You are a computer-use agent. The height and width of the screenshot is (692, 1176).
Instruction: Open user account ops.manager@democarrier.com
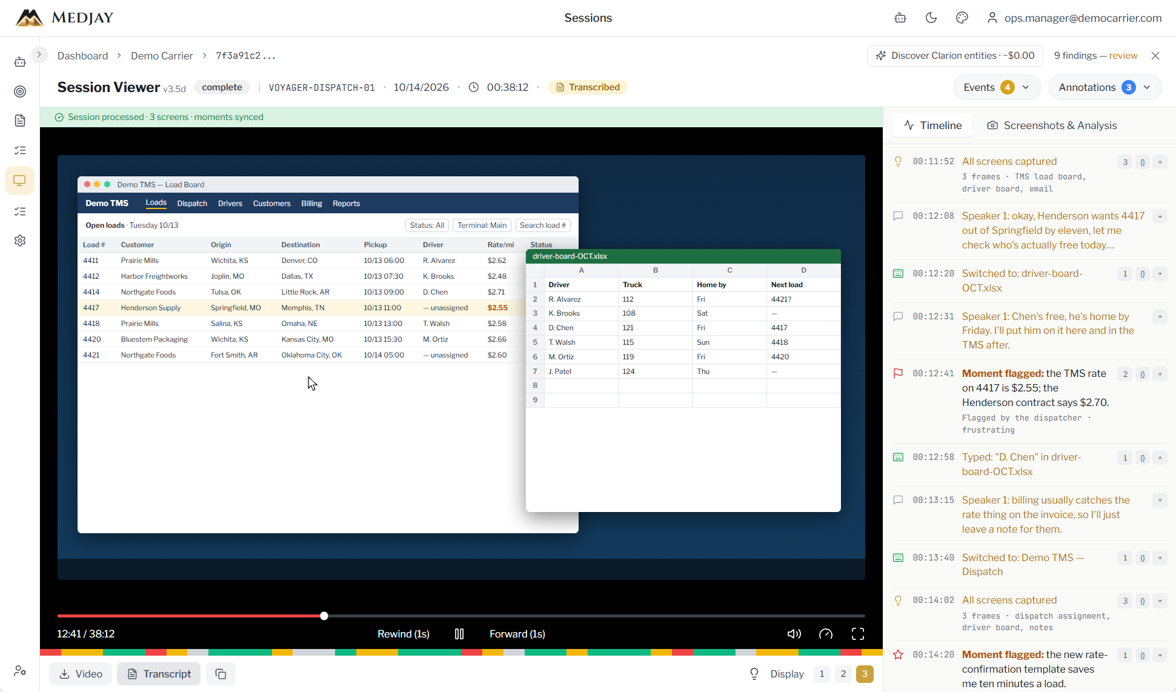[x=1074, y=18]
